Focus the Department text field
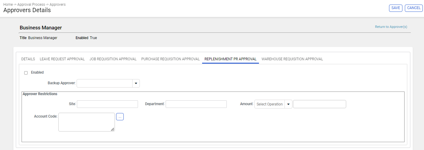The width and height of the screenshot is (424, 150). click(196, 104)
